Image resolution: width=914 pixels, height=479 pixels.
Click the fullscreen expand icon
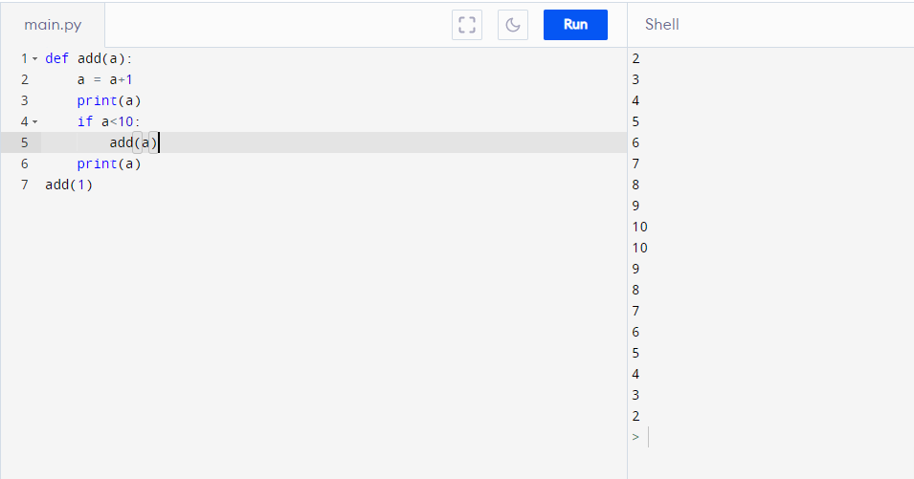click(x=467, y=25)
